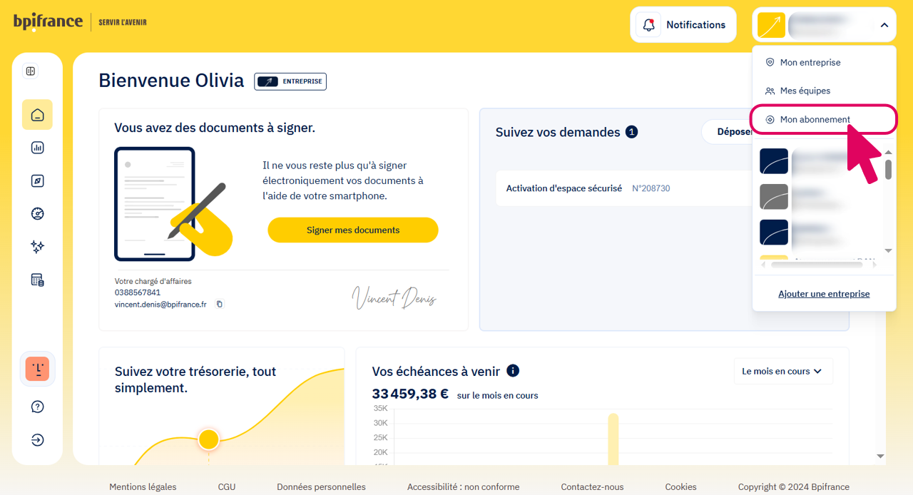Screen dimensions: 913x495
Task: Click the orange face avatar icon
Action: tap(37, 368)
